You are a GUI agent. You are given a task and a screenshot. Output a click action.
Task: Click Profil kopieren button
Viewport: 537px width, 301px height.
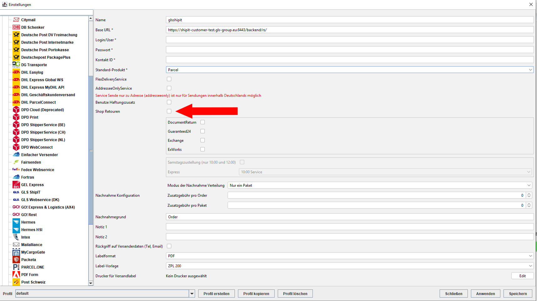click(x=256, y=294)
